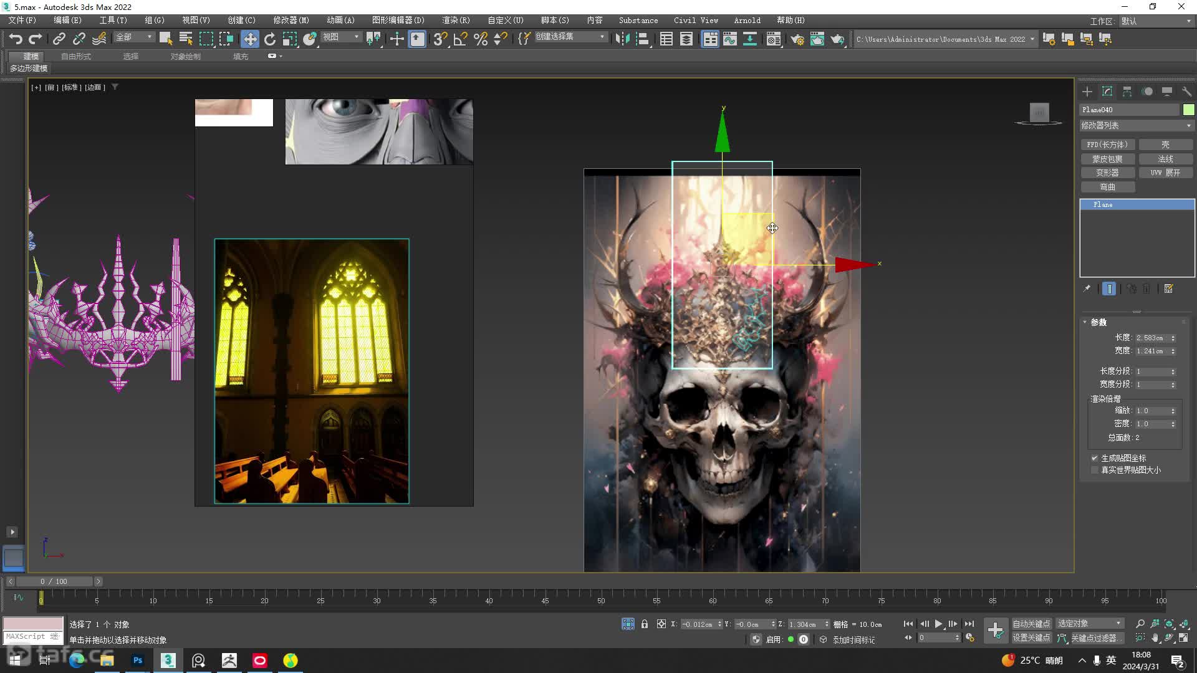Toggle Angle Snap
Screen dimensions: 1197x673
click(x=460, y=39)
